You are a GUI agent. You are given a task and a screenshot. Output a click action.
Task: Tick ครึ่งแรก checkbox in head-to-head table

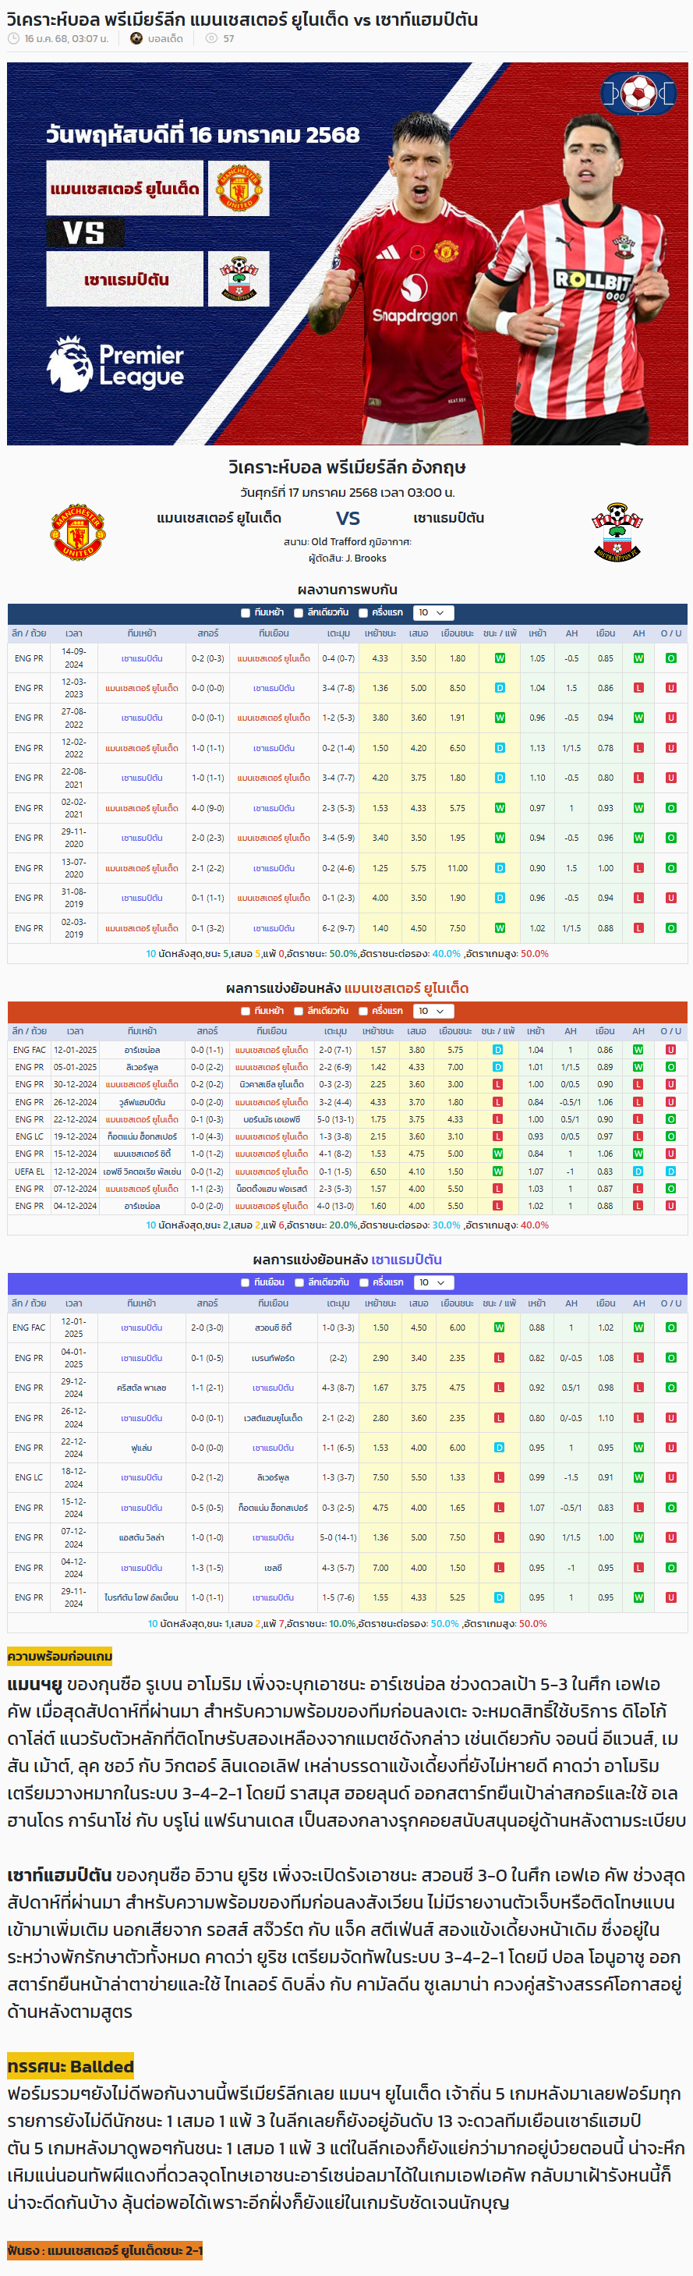[x=362, y=613]
